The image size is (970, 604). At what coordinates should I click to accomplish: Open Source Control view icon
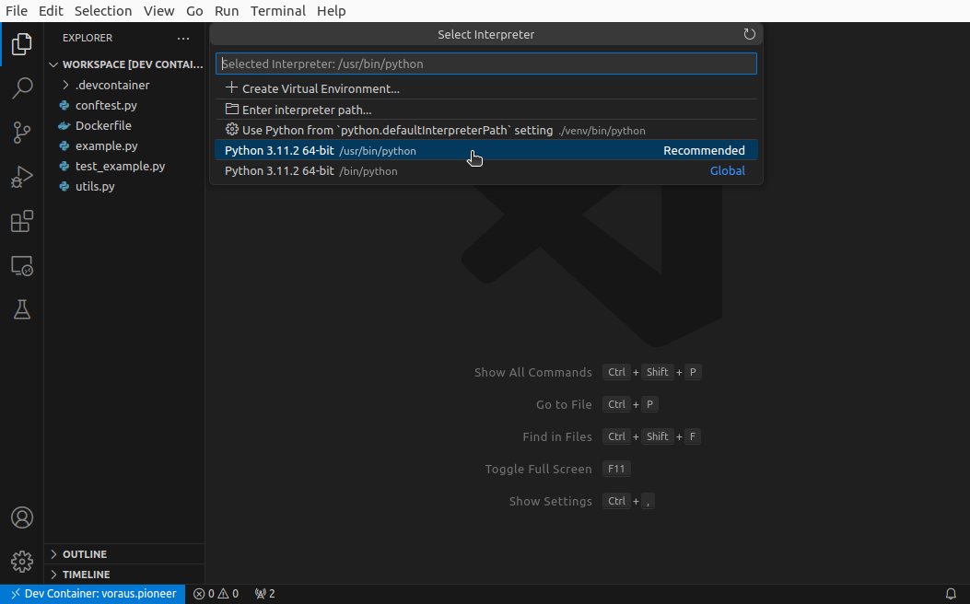[x=22, y=133]
